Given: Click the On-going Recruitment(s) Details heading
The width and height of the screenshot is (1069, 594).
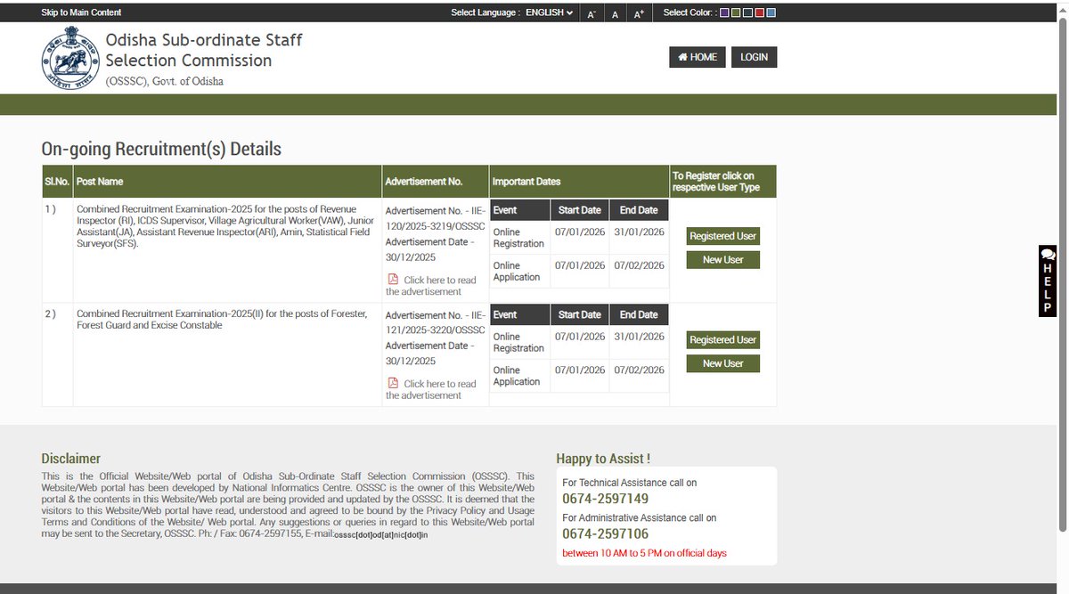Looking at the screenshot, I should (161, 149).
